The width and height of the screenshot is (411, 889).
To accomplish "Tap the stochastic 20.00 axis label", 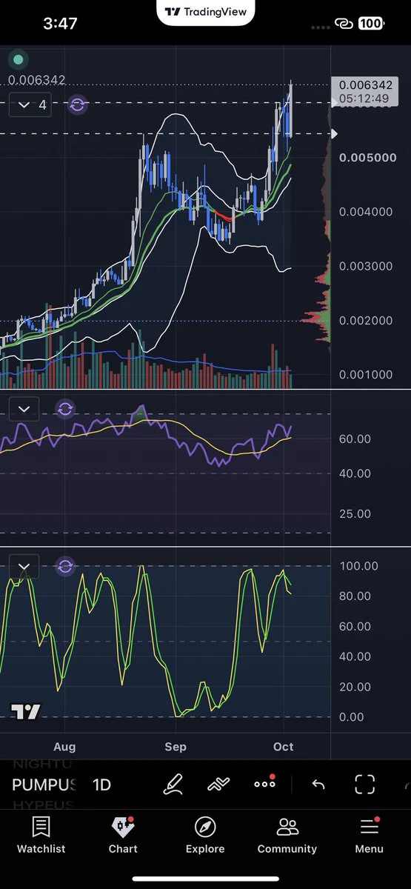I will click(355, 687).
